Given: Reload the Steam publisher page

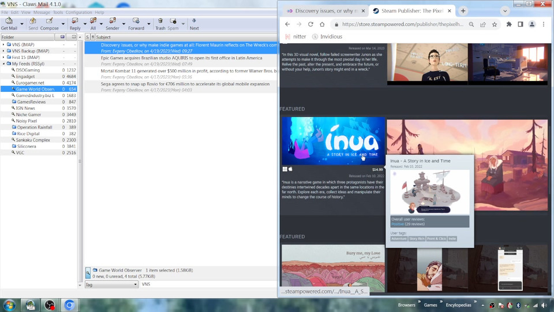Looking at the screenshot, I should pyautogui.click(x=310, y=24).
